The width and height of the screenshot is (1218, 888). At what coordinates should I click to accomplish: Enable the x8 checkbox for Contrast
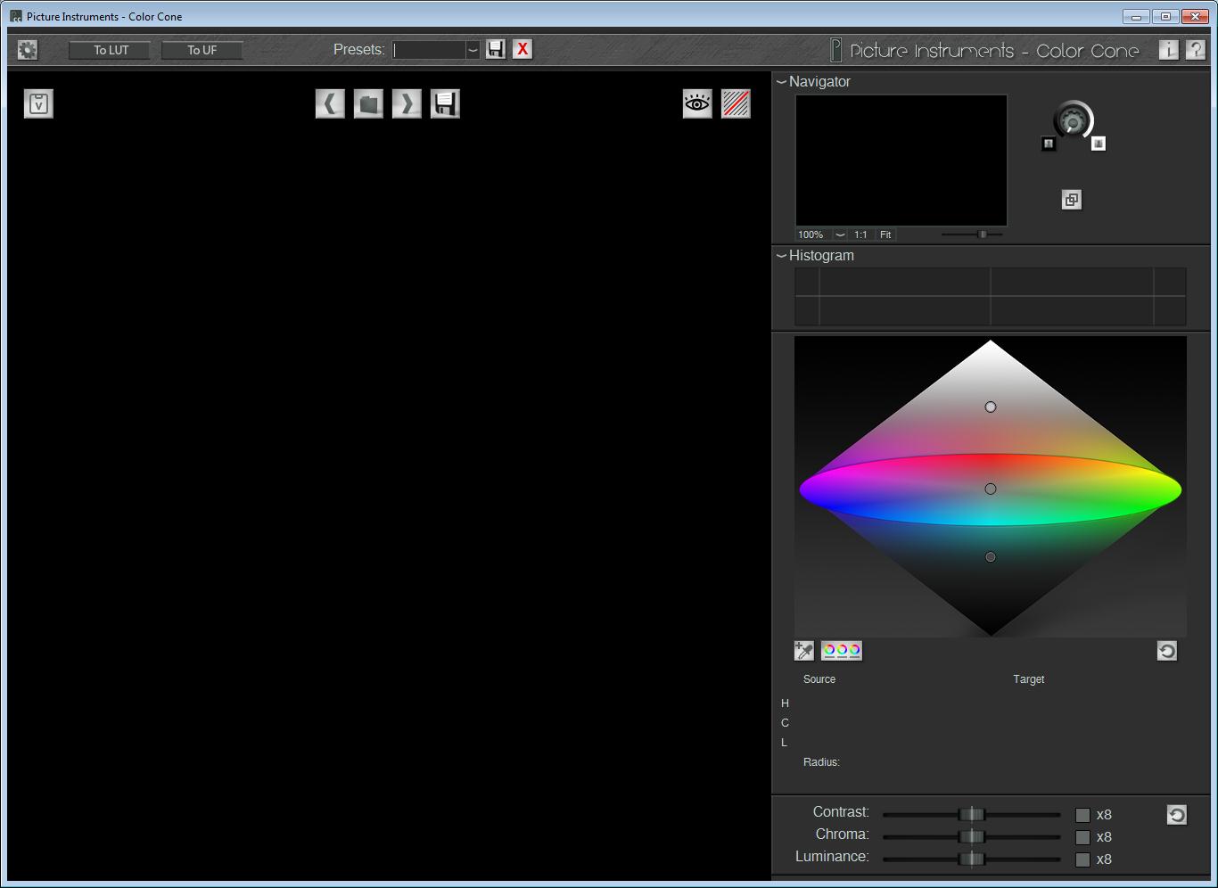[x=1082, y=815]
